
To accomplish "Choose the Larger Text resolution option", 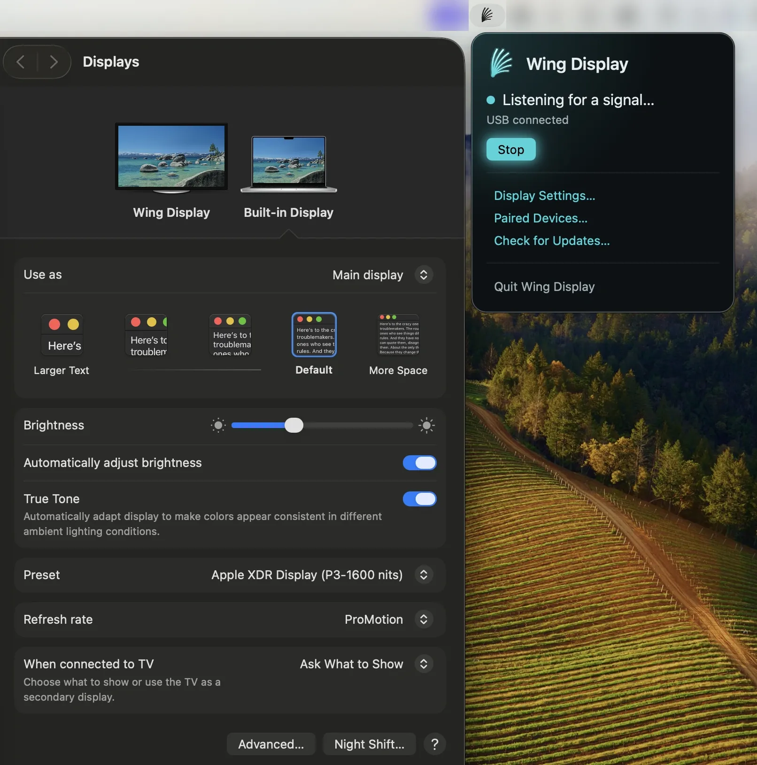I will pos(62,335).
